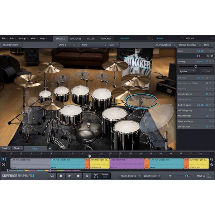Toggle the metronome icon
The height and width of the screenshot is (215, 215).
(x=87, y=176)
